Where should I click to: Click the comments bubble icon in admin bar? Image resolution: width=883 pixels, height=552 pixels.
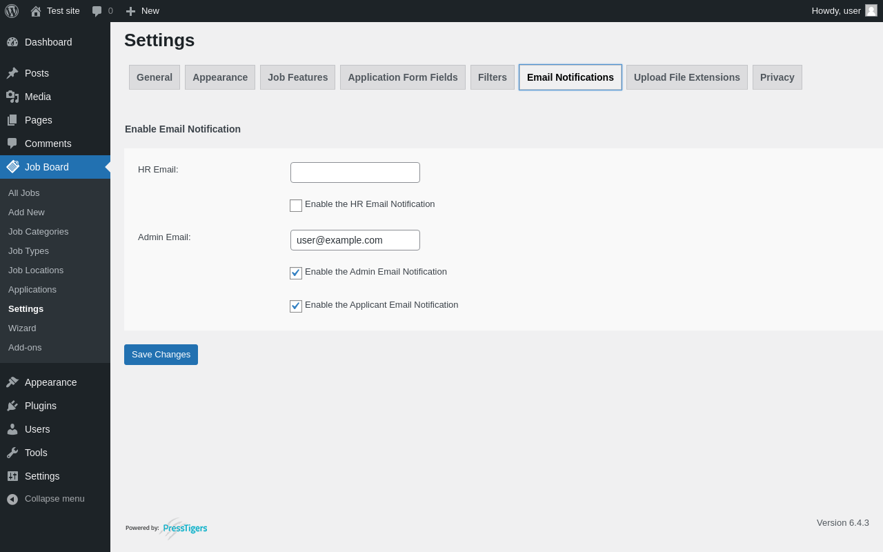[x=97, y=11]
